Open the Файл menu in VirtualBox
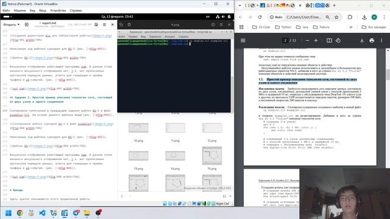 (x=6, y=10)
